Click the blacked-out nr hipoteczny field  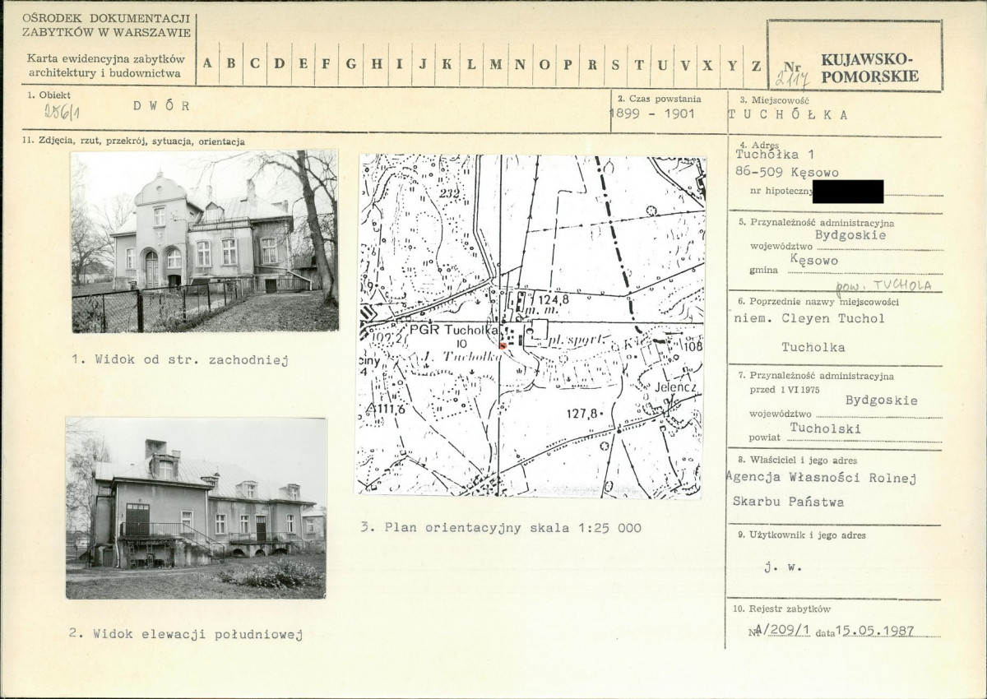click(848, 192)
